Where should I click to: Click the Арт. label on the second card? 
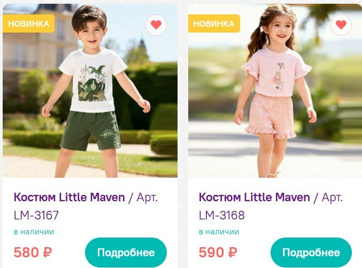click(x=332, y=198)
